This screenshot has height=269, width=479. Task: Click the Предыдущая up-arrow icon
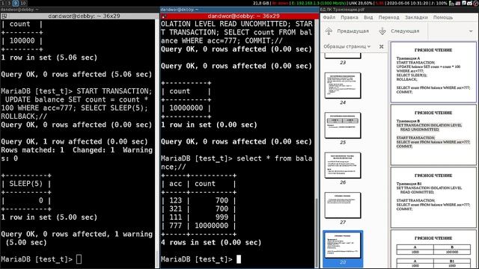(329, 31)
